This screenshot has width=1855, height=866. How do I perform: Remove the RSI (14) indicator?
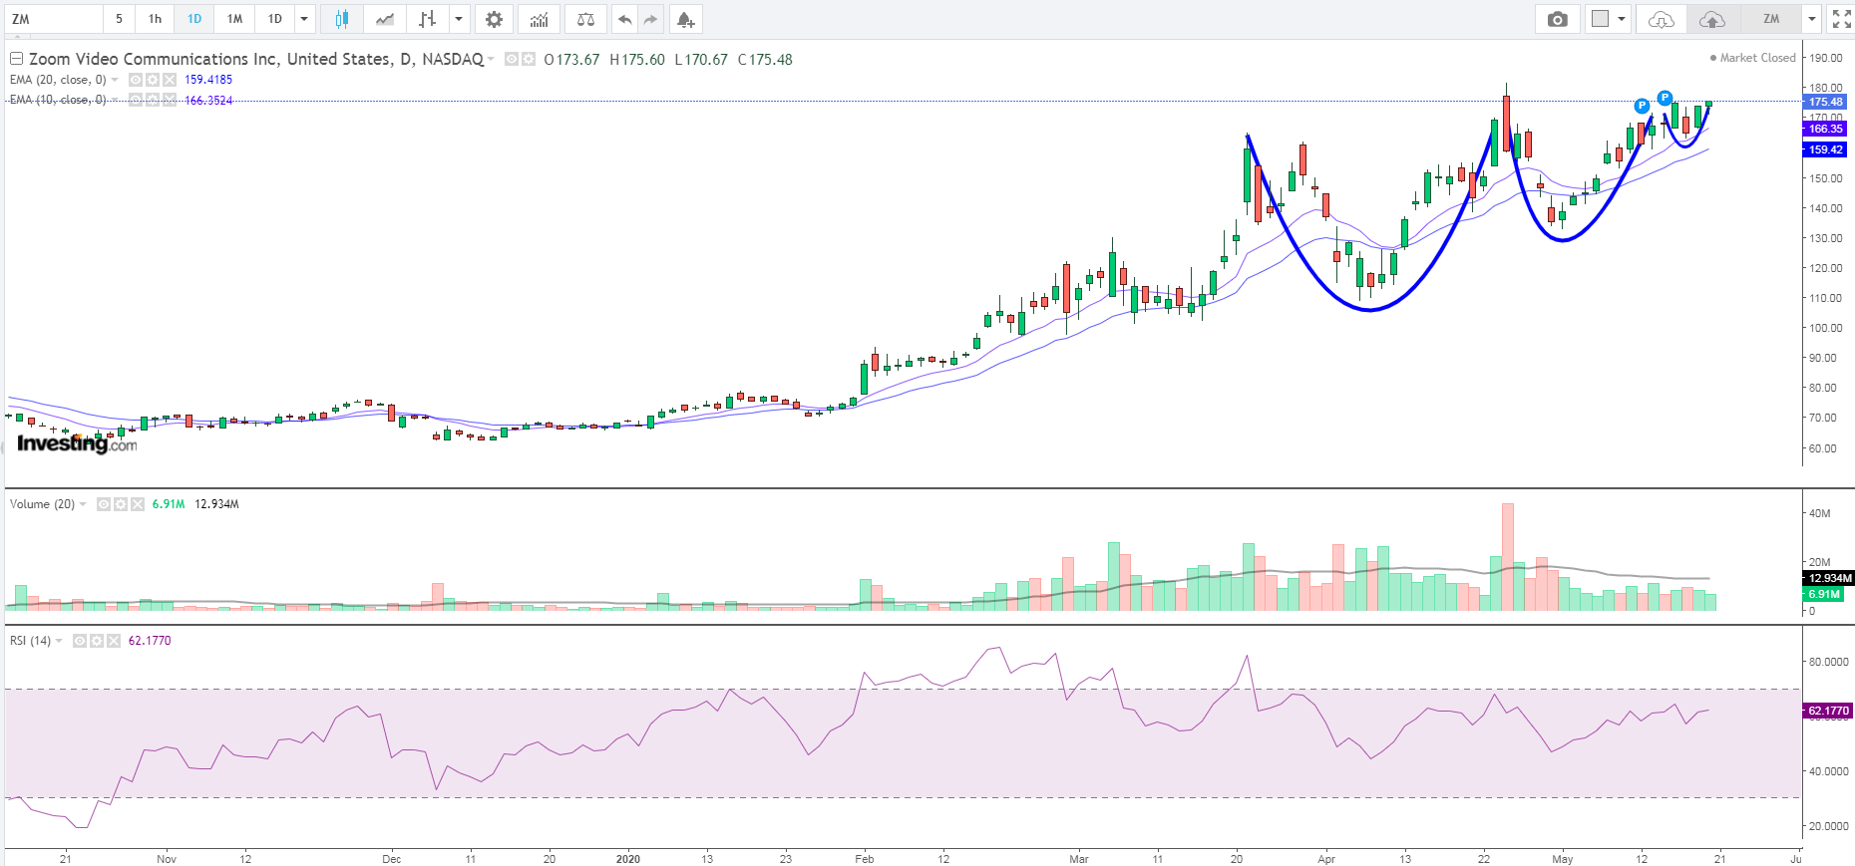coord(113,641)
